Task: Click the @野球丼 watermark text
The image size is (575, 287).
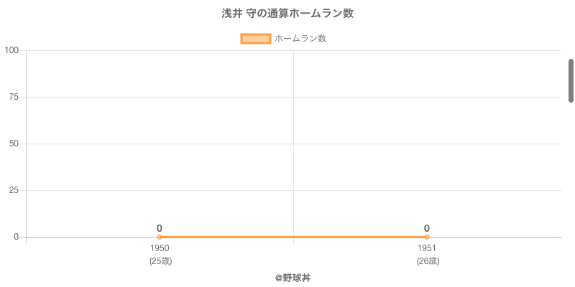Action: pos(293,278)
